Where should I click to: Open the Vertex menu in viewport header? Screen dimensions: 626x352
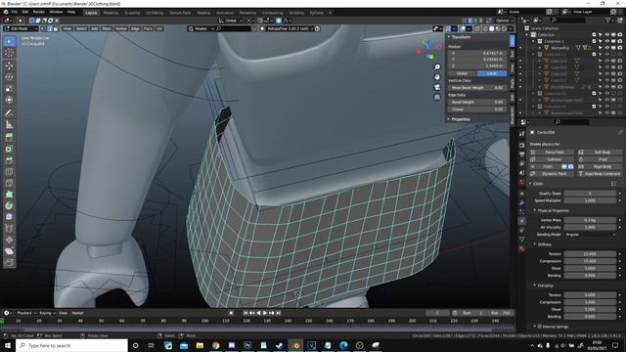(120, 28)
